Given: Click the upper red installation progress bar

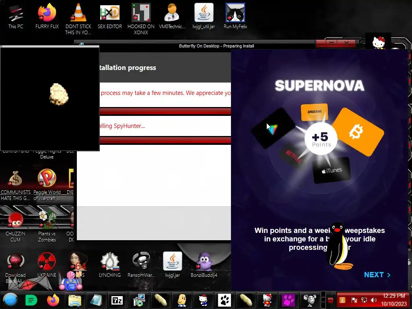Looking at the screenshot, I should click(165, 111).
